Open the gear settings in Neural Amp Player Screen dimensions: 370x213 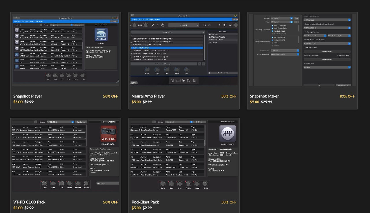pyautogui.click(x=224, y=25)
